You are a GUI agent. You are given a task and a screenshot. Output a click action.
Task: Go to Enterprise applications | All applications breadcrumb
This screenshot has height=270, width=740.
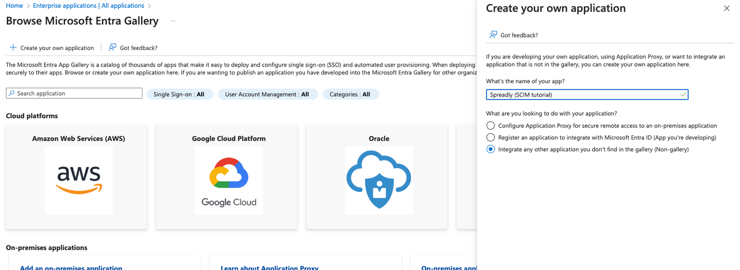88,6
